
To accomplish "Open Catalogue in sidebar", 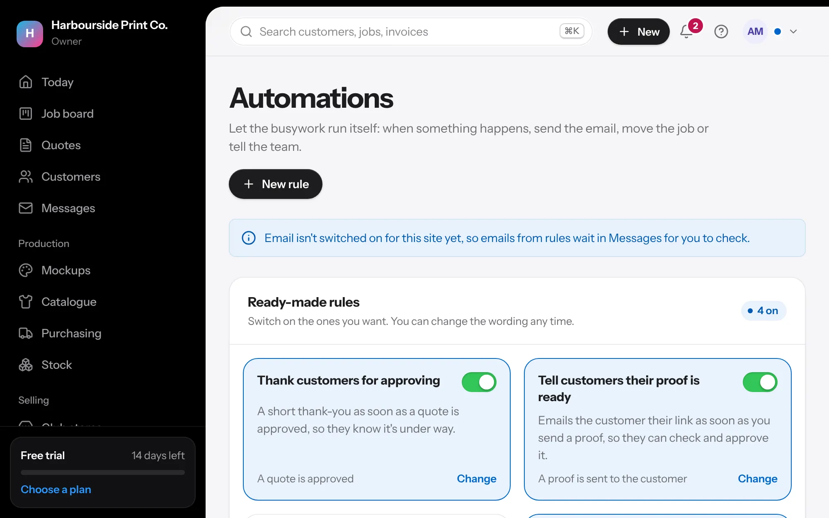I will click(103, 302).
